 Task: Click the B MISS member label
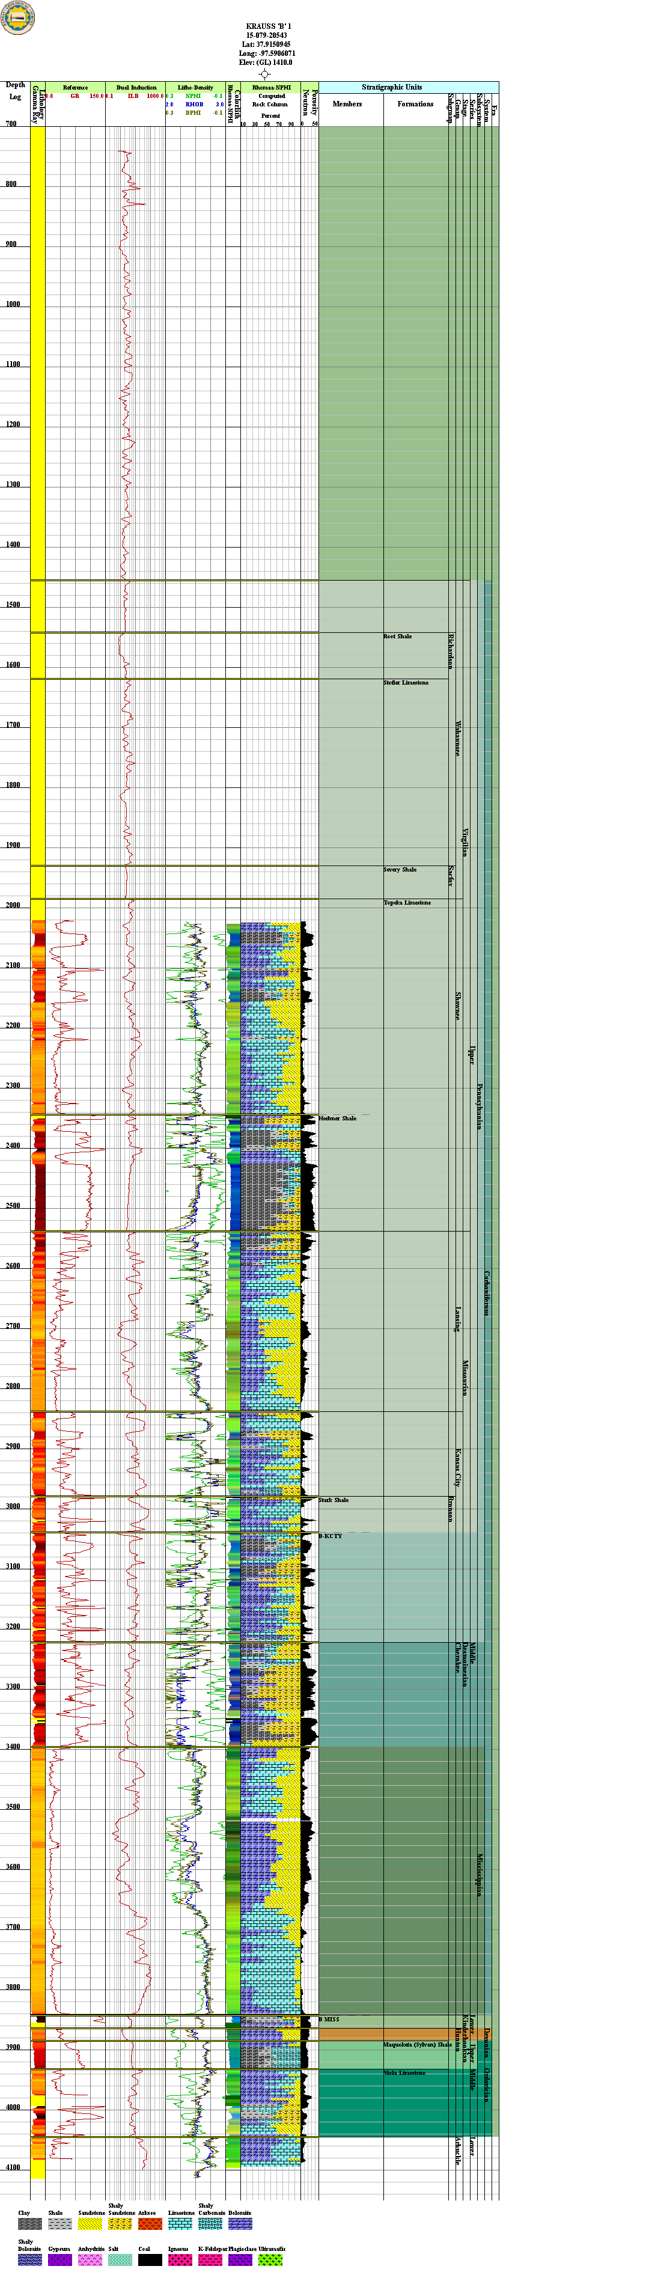329,2019
